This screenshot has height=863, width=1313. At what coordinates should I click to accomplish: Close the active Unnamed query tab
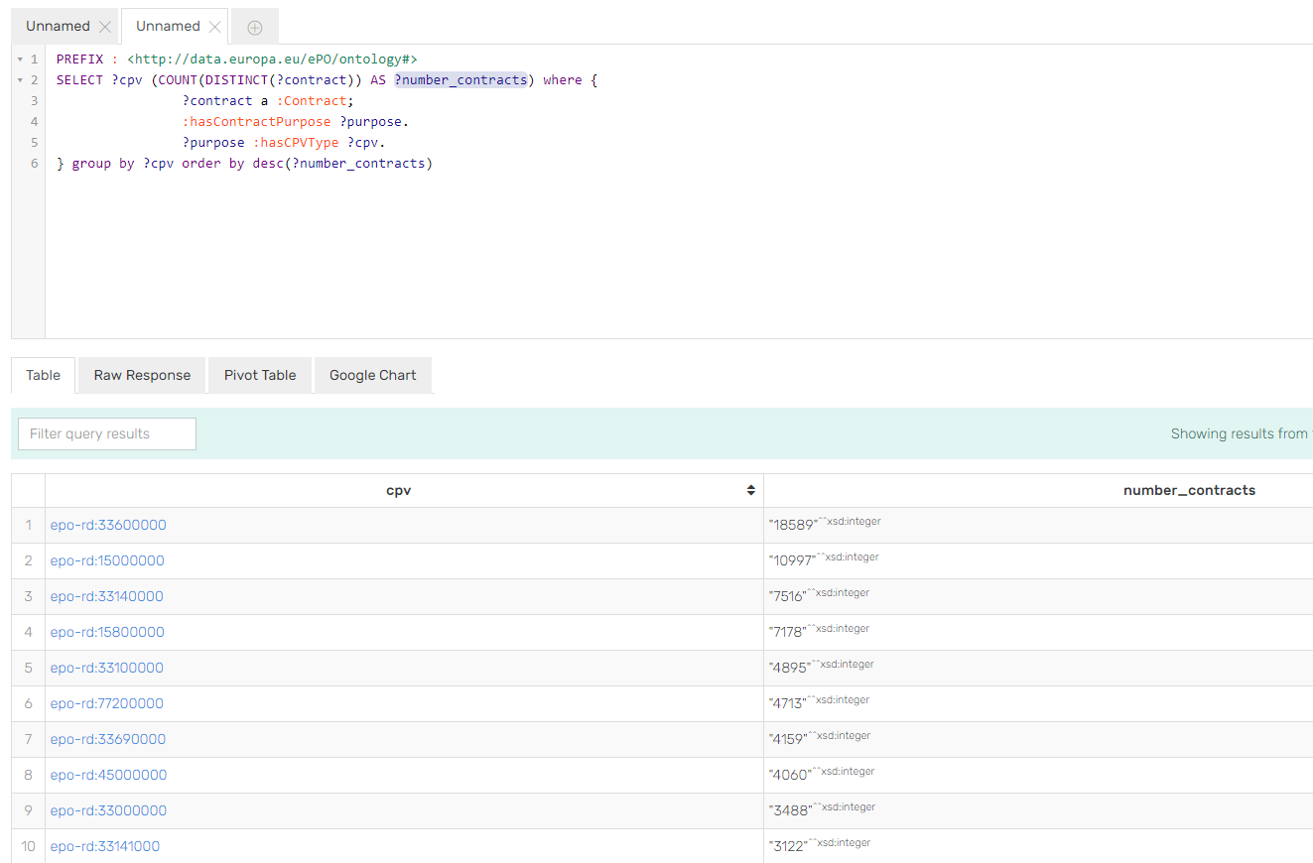[214, 27]
